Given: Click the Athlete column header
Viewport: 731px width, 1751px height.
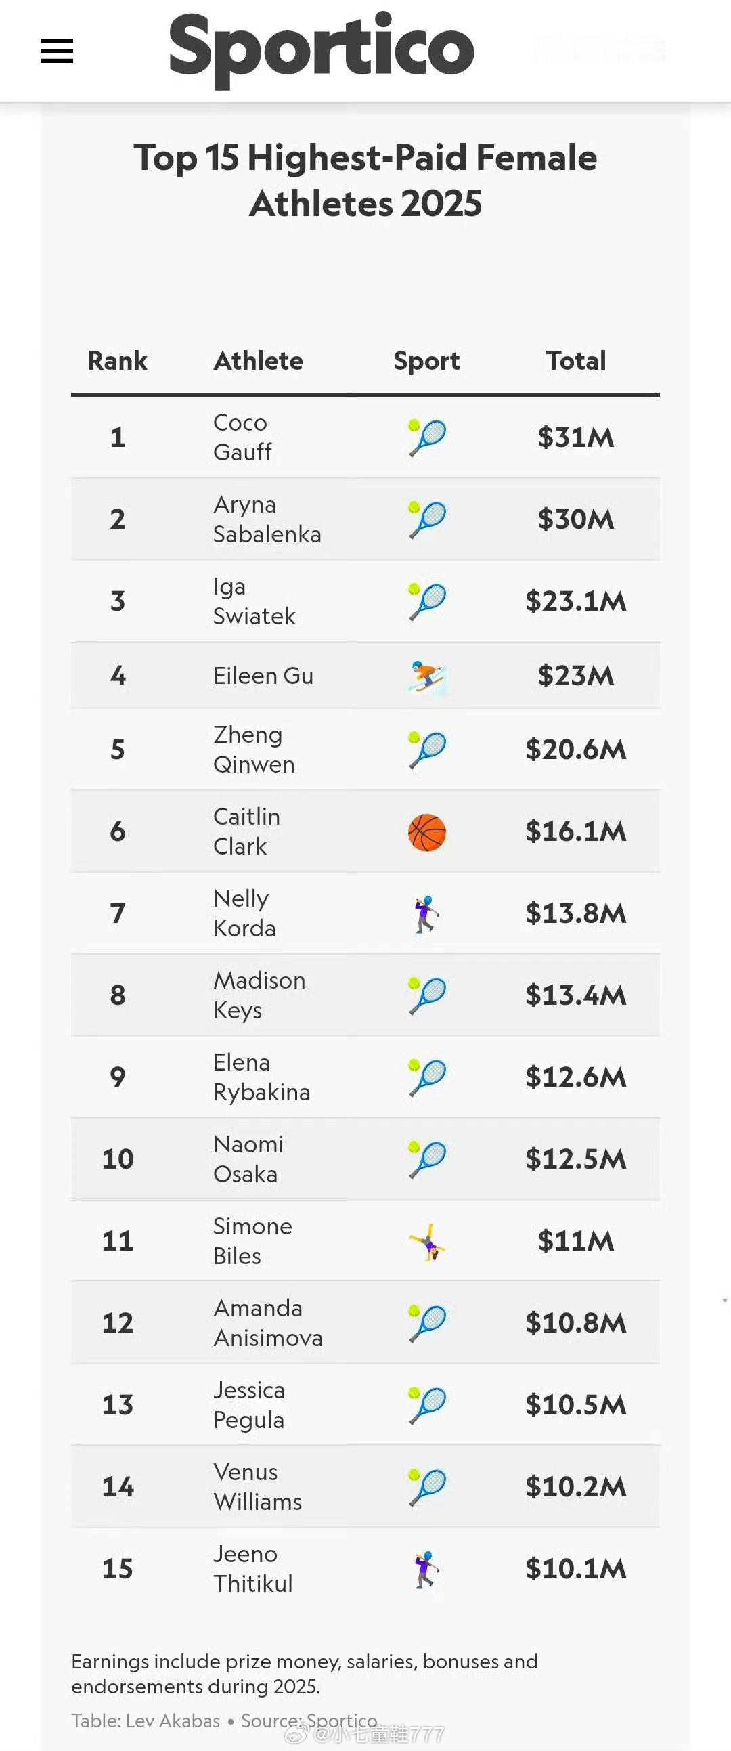Looking at the screenshot, I should point(258,361).
